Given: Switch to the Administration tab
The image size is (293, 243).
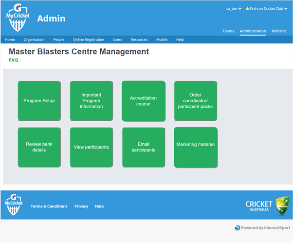Looking at the screenshot, I should point(253,31).
